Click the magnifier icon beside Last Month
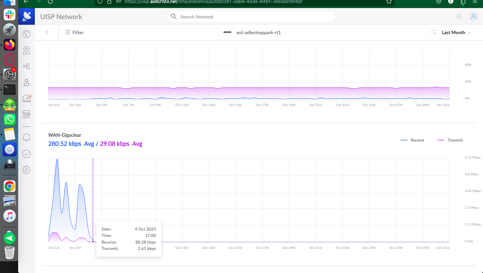Screen dimensions: 483x273 pyautogui.click(x=434, y=32)
